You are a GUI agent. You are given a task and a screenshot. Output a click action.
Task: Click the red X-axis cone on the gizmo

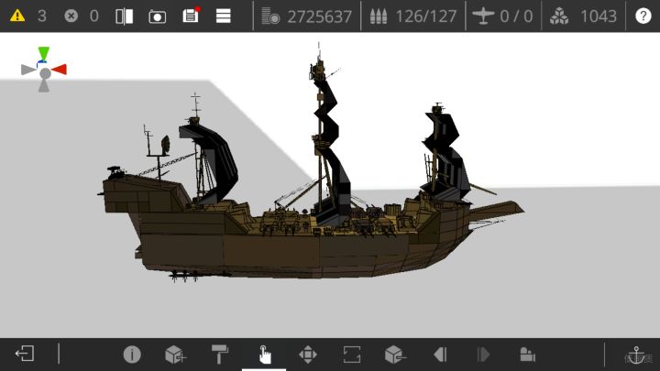click(60, 70)
